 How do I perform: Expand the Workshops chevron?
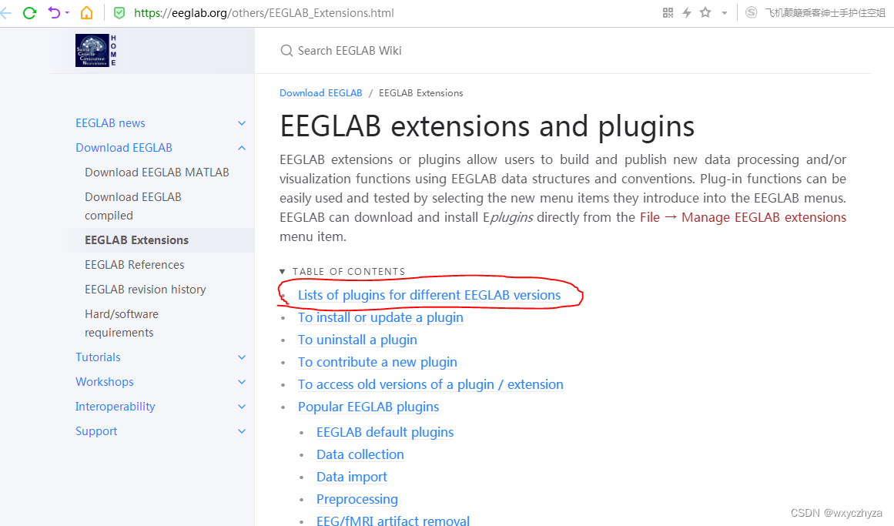(242, 382)
